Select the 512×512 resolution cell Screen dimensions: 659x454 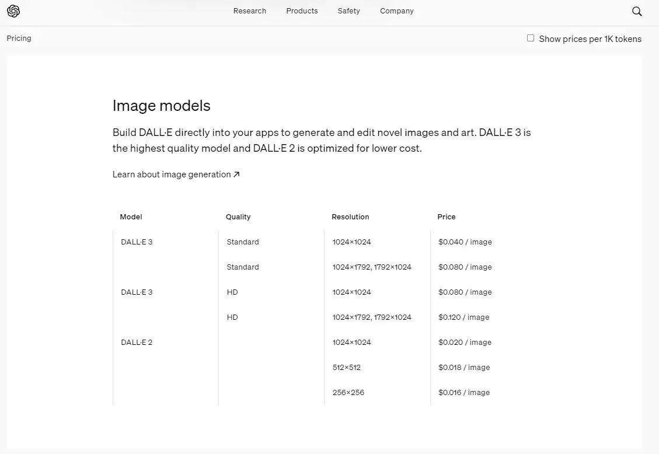point(346,368)
